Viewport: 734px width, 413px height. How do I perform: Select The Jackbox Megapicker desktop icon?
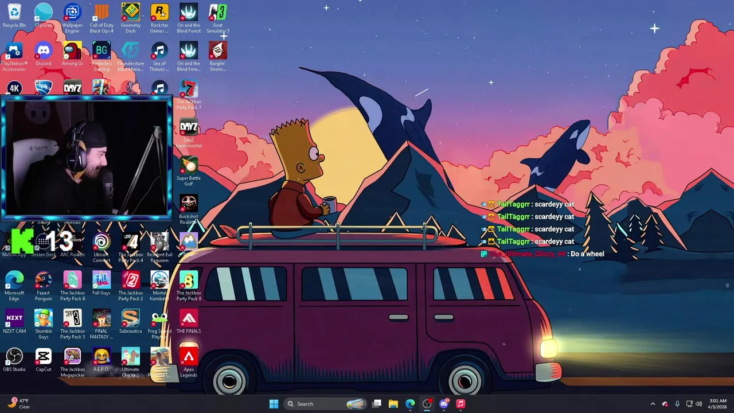[72, 363]
